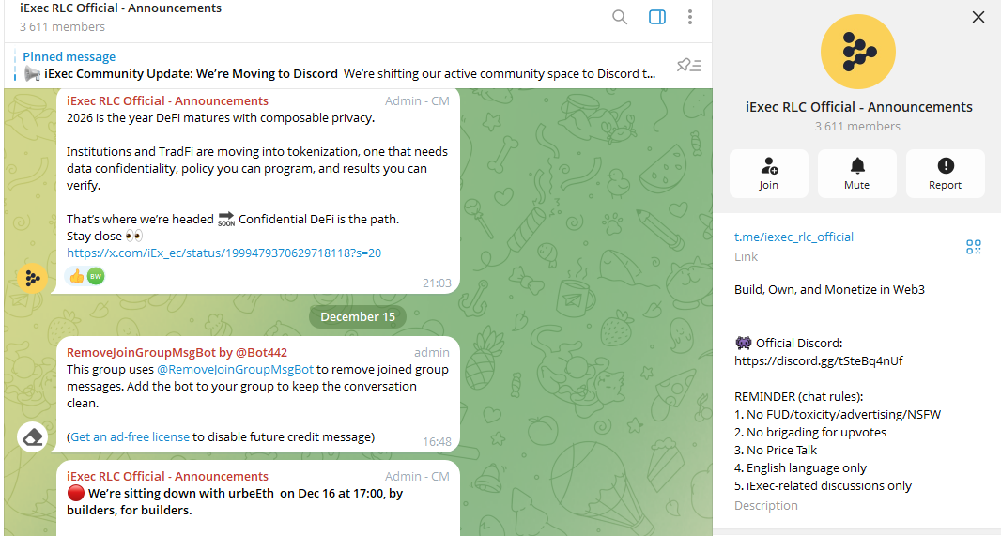Open the @RemoveJoinGroupMsgBot mention

tap(234, 370)
